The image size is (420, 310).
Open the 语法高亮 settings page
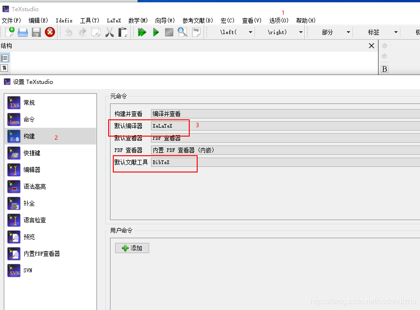pyautogui.click(x=51, y=186)
